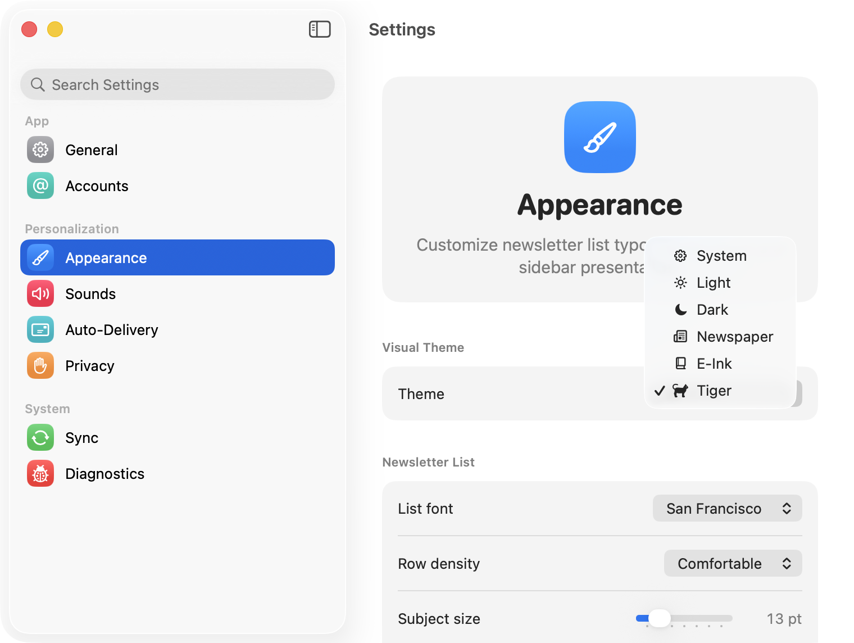Open General settings via gear icon

40,150
